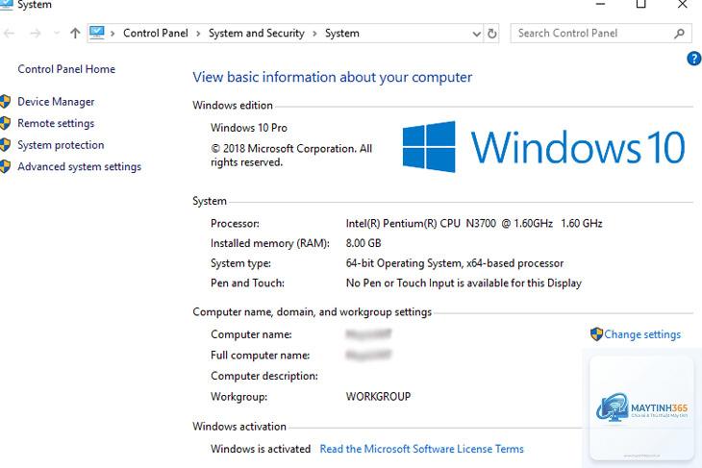
Task: Open Advanced system settings
Action: (79, 166)
